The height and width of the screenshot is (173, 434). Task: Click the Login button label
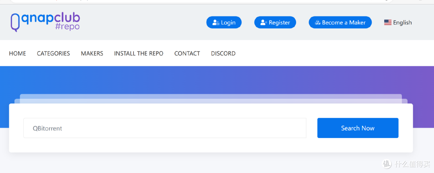[x=228, y=22]
